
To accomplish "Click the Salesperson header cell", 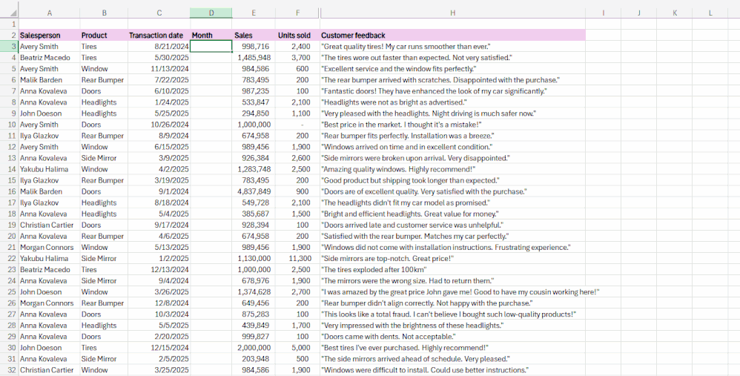I will click(49, 36).
